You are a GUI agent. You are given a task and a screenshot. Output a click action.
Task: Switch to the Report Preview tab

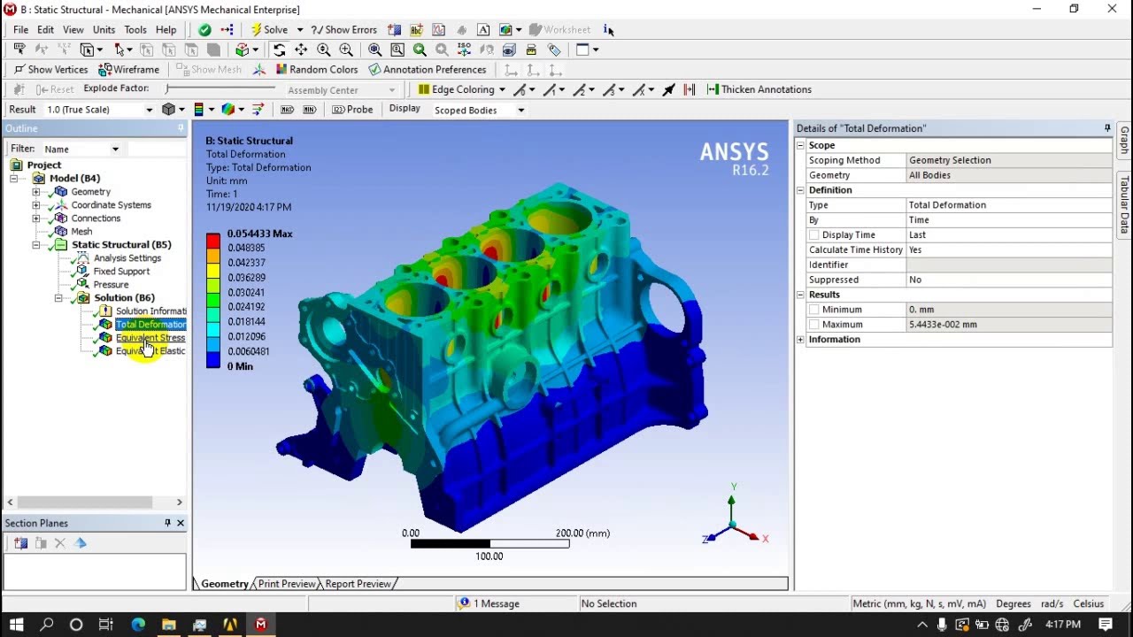tap(358, 584)
